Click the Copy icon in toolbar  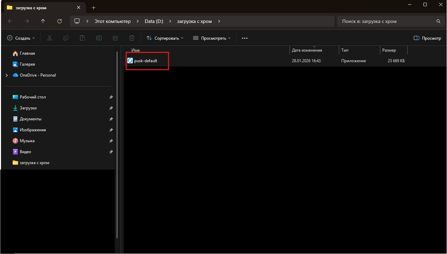(x=66, y=38)
